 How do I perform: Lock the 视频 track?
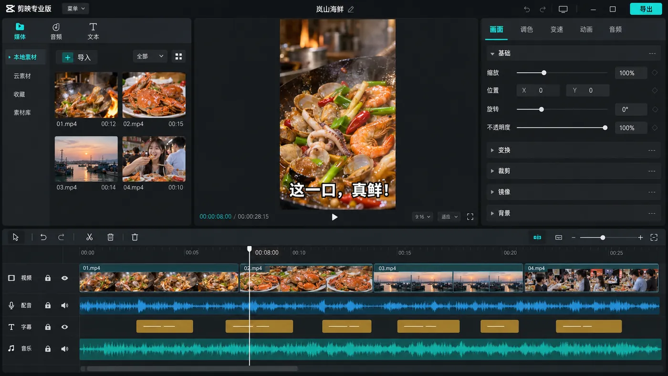[48, 278]
